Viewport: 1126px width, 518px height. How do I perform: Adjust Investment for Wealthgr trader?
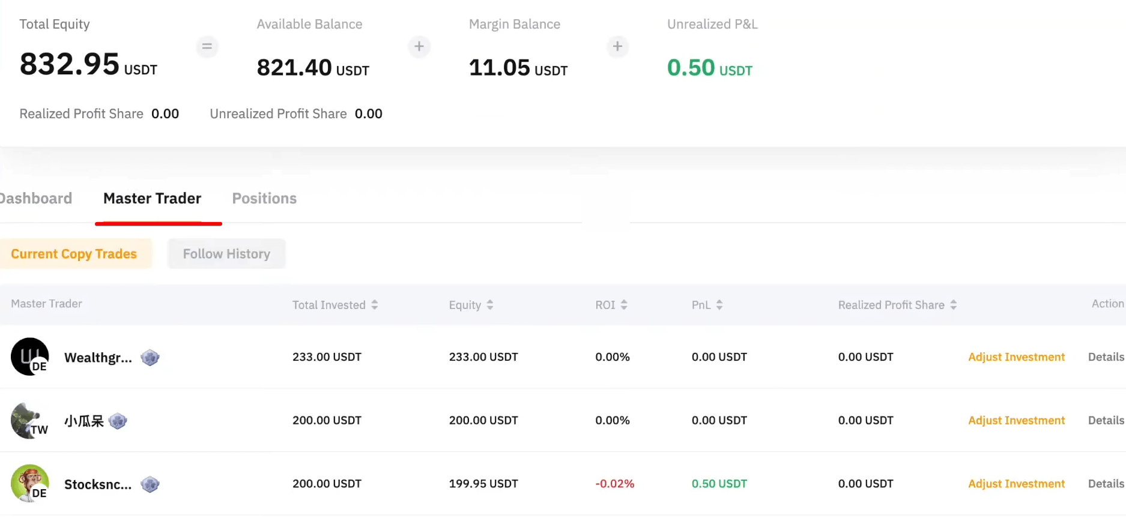(x=1016, y=357)
